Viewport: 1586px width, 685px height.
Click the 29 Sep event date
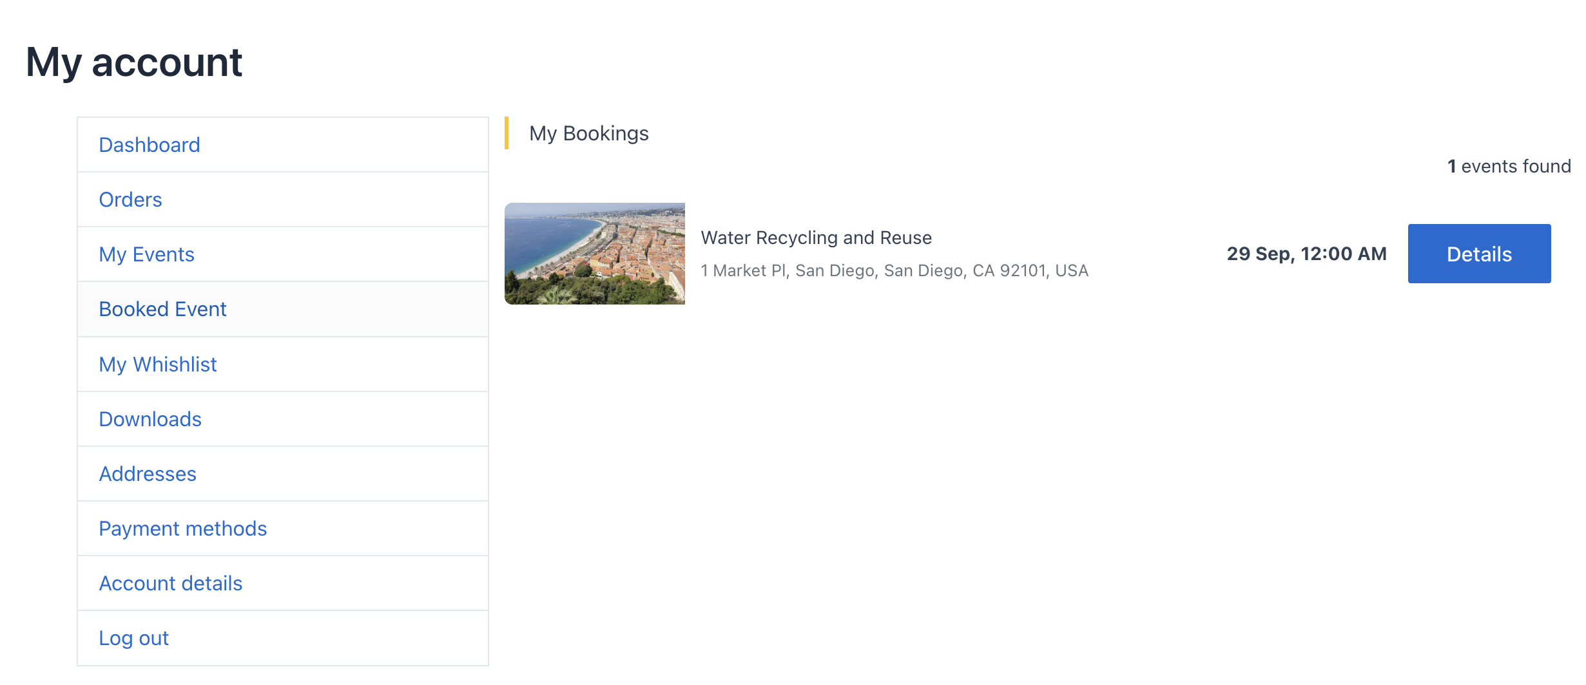pyautogui.click(x=1306, y=254)
